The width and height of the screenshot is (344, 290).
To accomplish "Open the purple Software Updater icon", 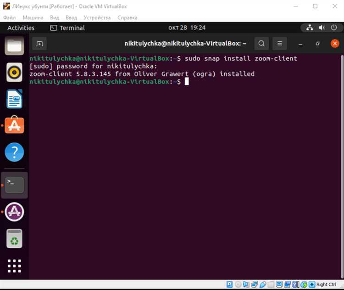I will pyautogui.click(x=14, y=212).
